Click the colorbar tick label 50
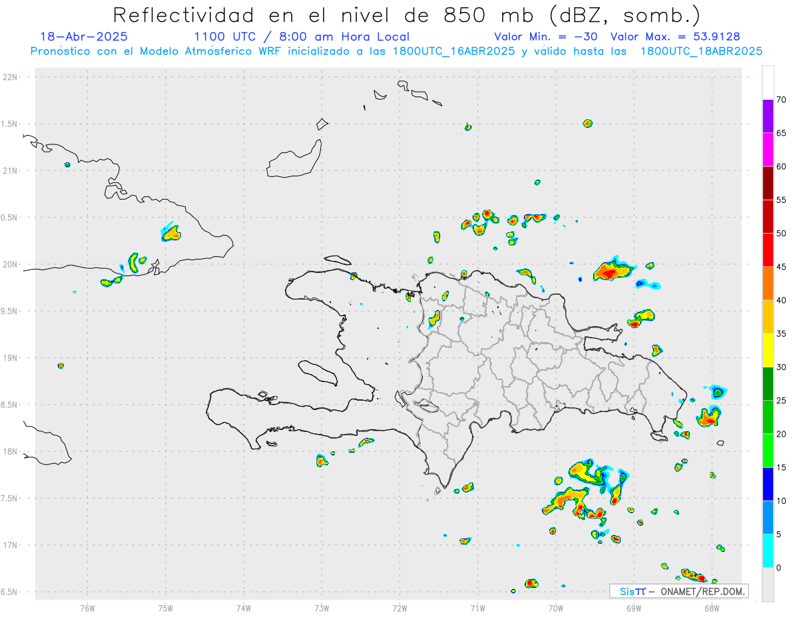Viewport: 799px width, 617px height. click(x=782, y=234)
